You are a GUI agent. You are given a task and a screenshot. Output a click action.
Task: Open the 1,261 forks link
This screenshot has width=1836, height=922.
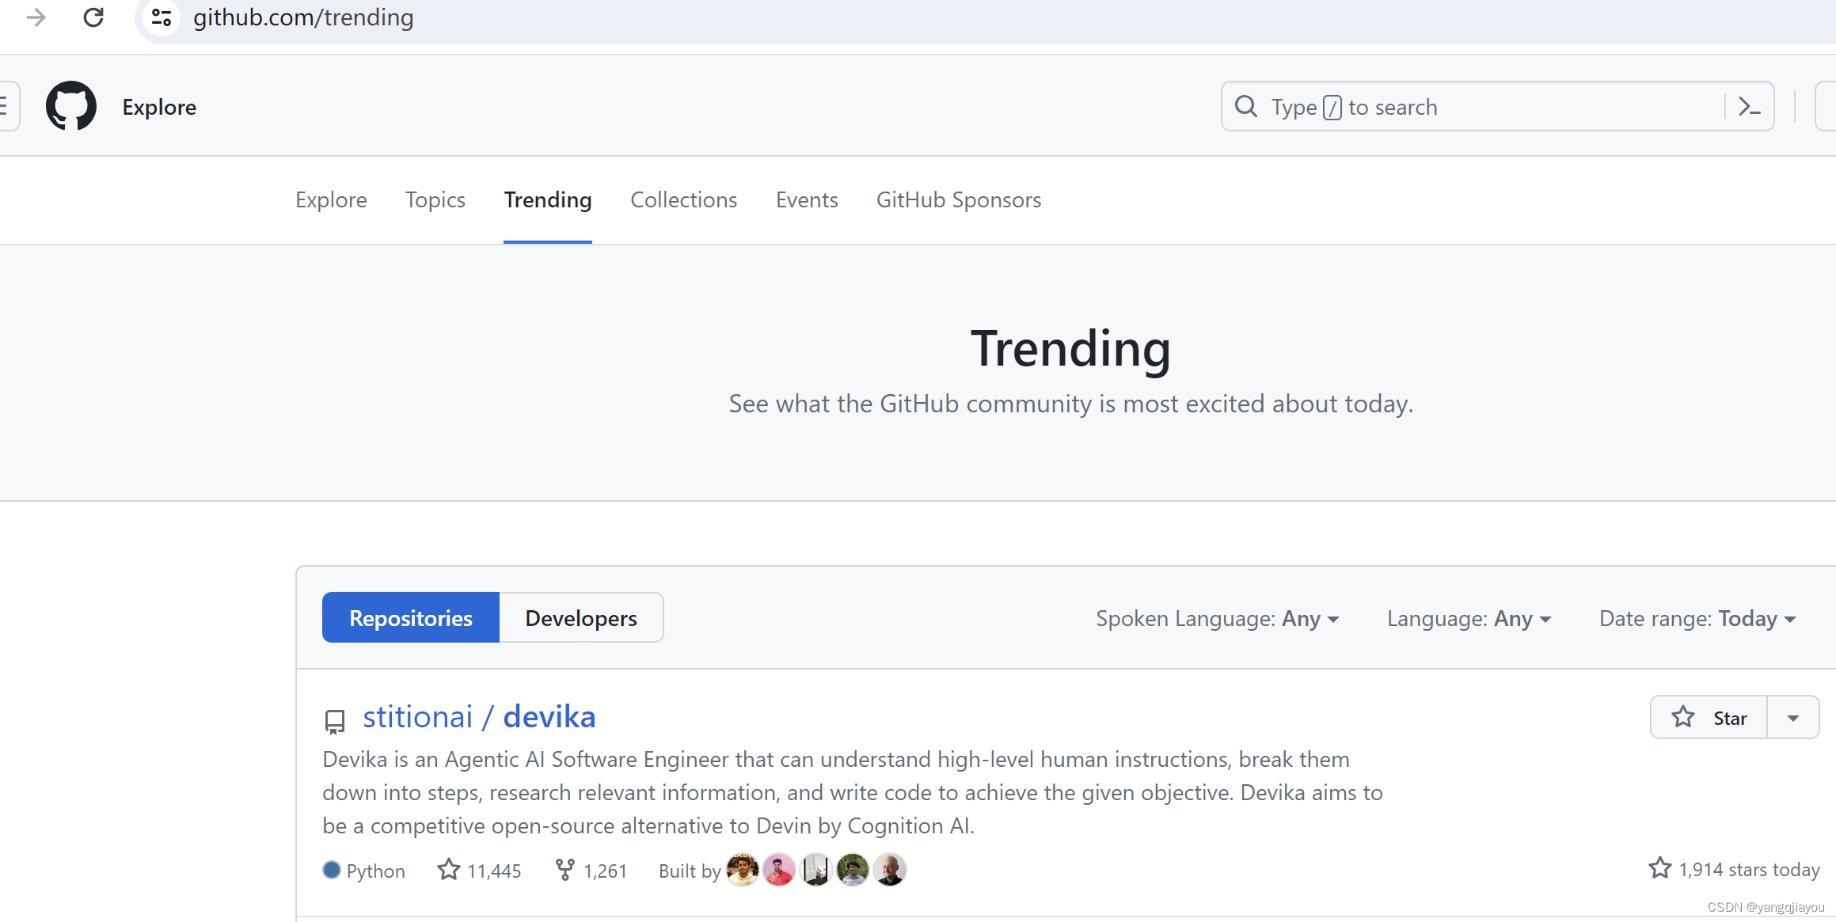coord(591,871)
